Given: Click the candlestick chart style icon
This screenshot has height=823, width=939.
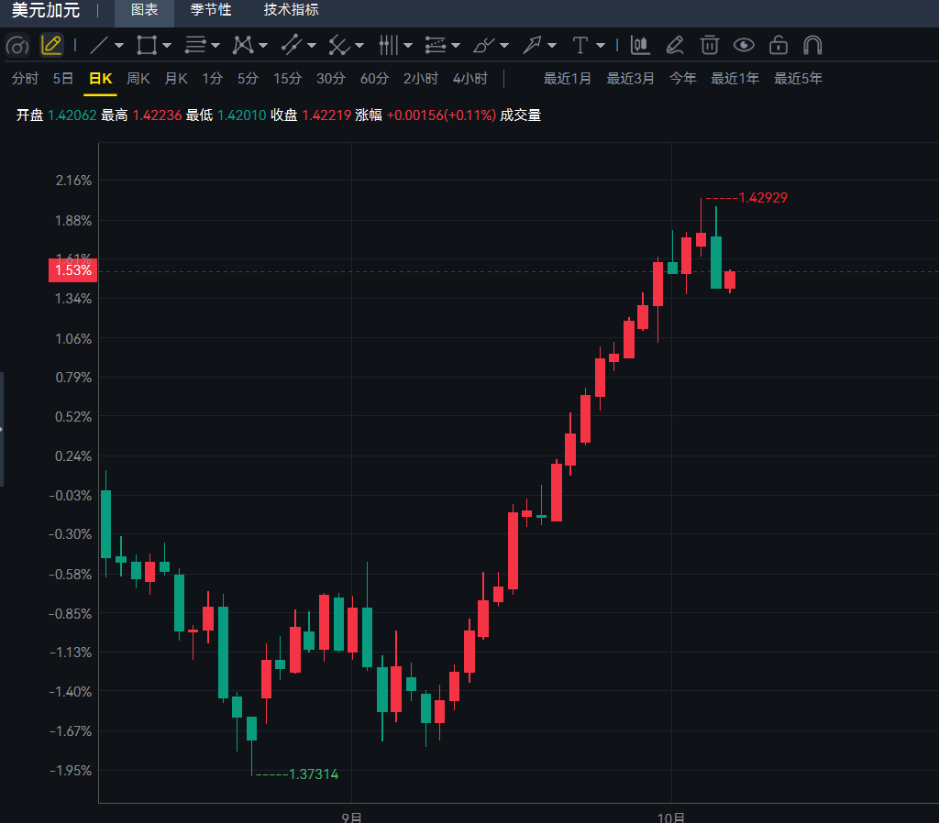Looking at the screenshot, I should point(640,45).
